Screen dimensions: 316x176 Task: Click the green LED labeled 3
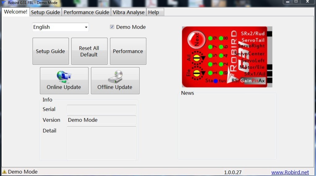pos(210,64)
